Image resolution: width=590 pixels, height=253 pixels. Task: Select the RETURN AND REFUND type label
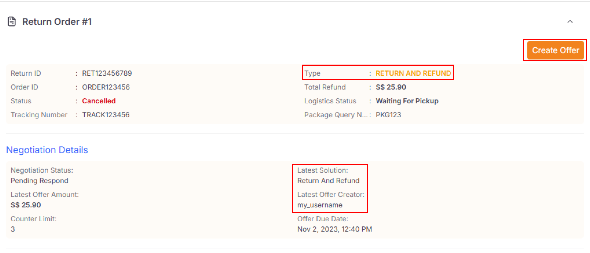click(x=413, y=73)
